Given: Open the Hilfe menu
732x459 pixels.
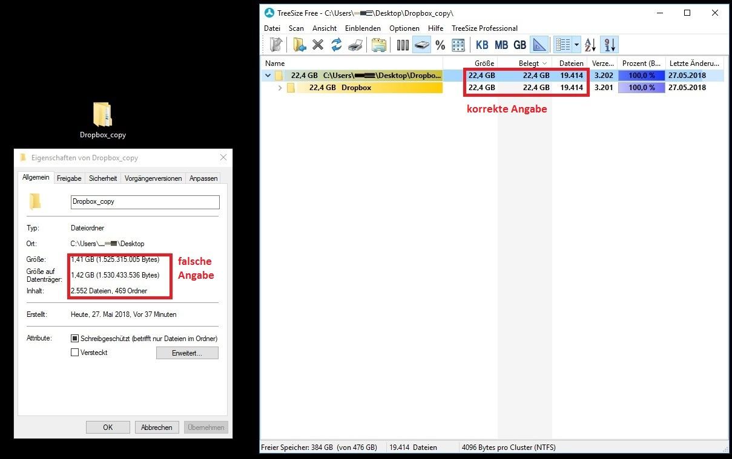Looking at the screenshot, I should tap(435, 28).
